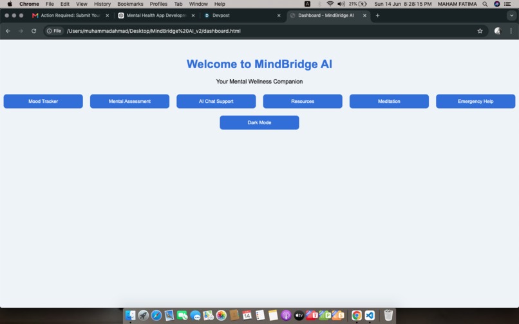
Task: Click Welcome to MindBridge AI heading
Action: point(259,64)
